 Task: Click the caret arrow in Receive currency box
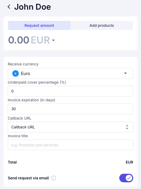coord(125,73)
